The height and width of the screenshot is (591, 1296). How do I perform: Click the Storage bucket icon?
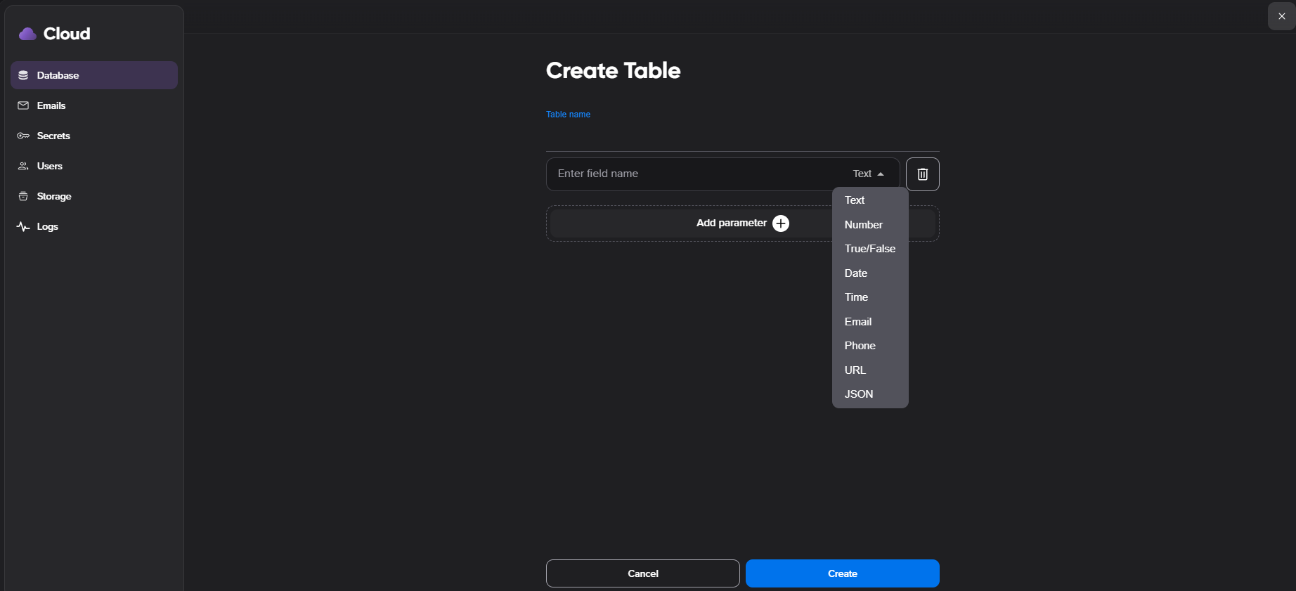point(23,196)
